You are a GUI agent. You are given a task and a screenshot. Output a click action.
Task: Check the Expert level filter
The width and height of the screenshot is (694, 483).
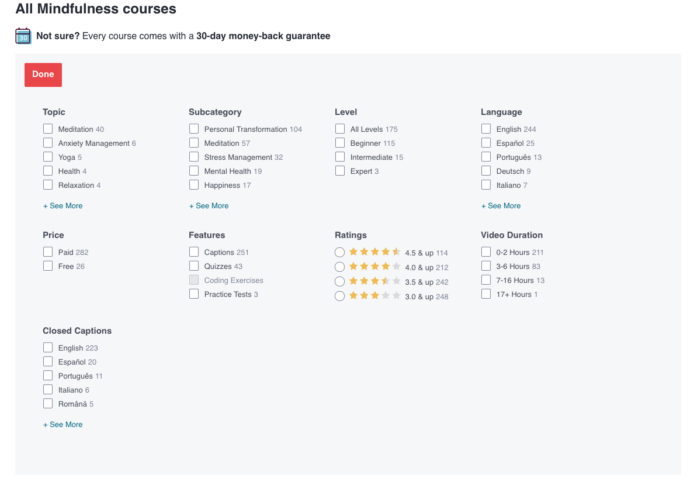(x=340, y=170)
